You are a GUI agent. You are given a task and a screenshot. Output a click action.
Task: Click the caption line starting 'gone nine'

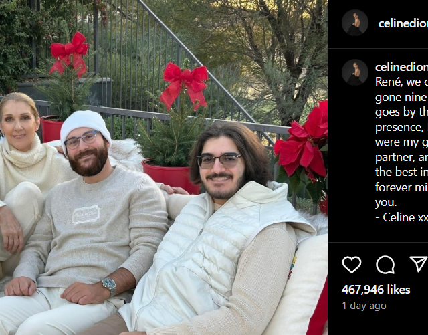click(401, 98)
